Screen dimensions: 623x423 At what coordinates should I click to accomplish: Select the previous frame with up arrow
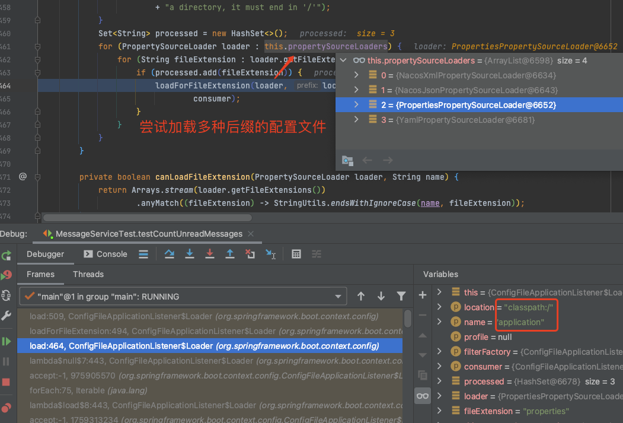[x=361, y=296]
